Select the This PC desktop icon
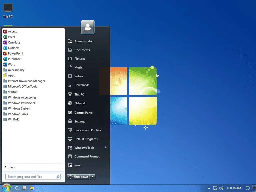Screen dimensions: 256x192 tap(8, 10)
